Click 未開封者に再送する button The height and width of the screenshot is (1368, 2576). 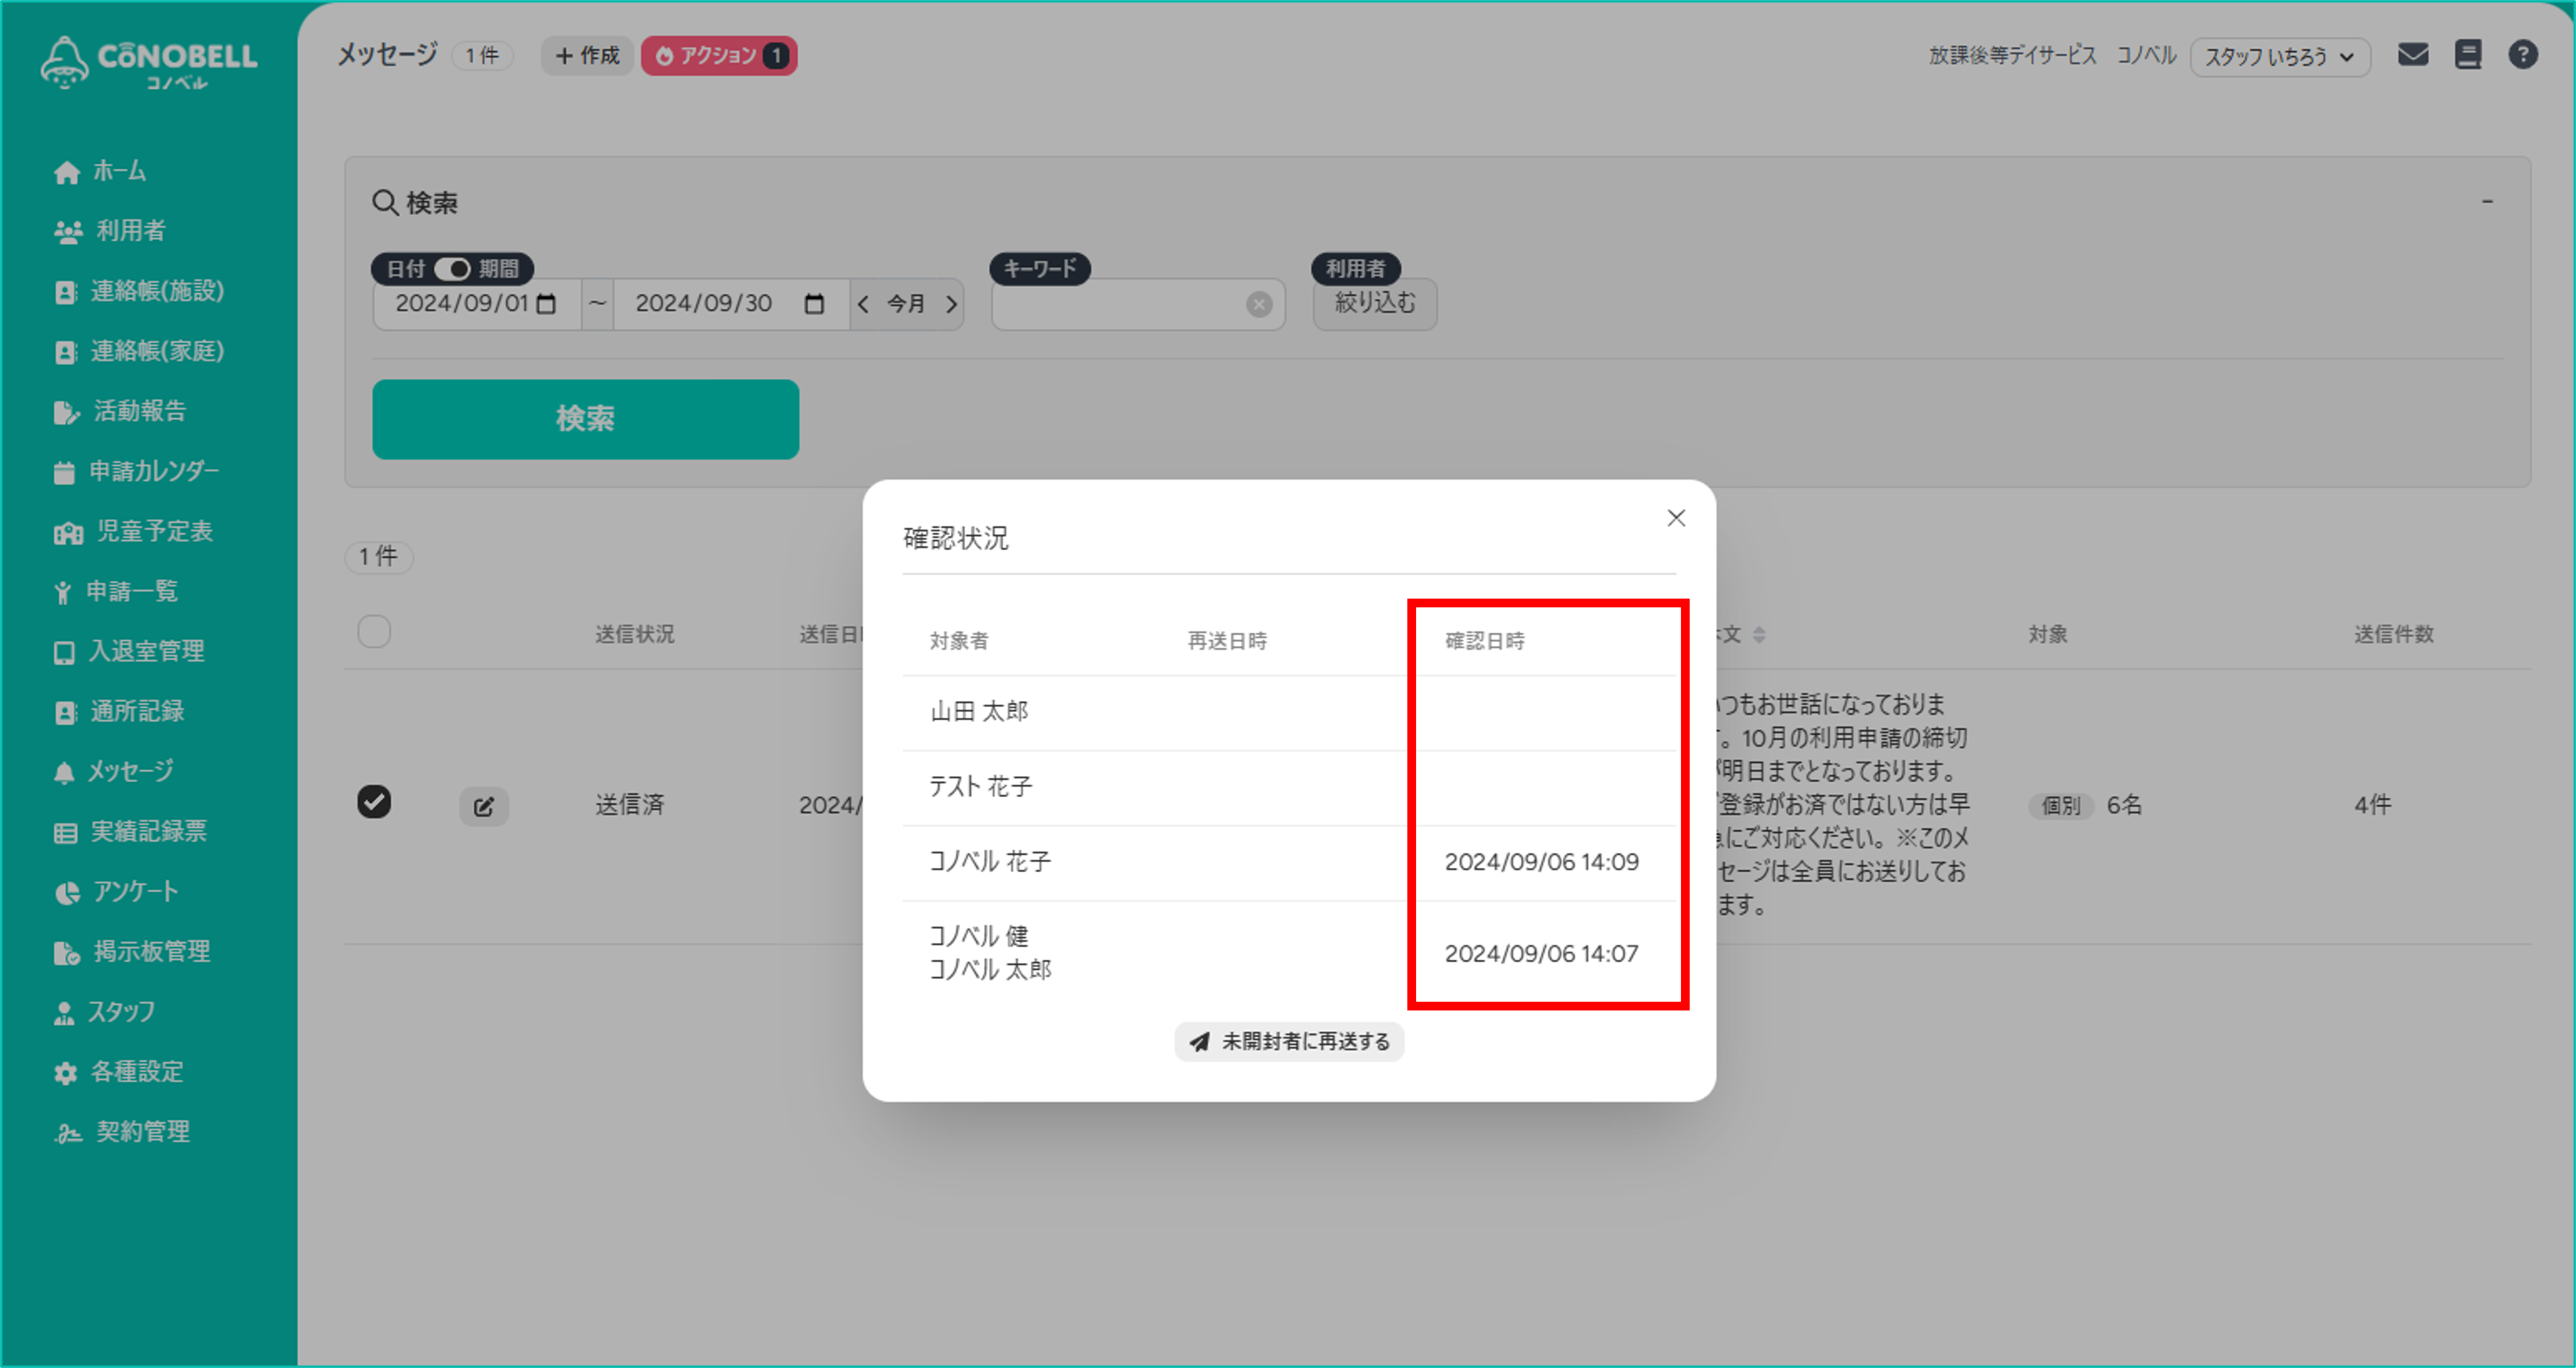click(x=1289, y=1042)
